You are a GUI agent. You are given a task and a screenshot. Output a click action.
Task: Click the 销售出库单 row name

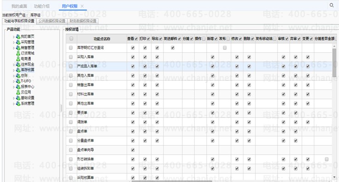[x=85, y=85]
